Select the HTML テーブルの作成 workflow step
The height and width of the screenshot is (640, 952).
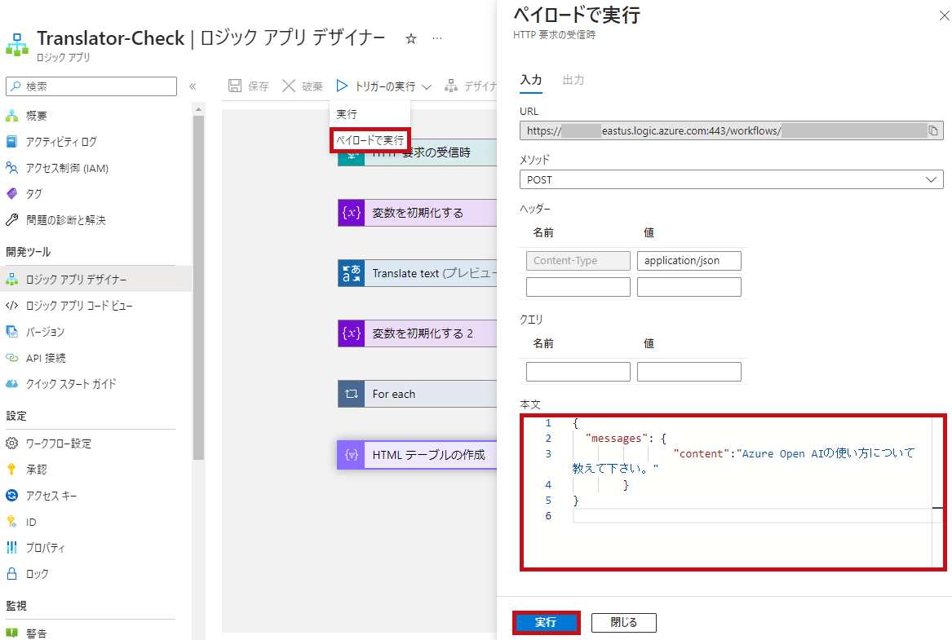[x=417, y=454]
